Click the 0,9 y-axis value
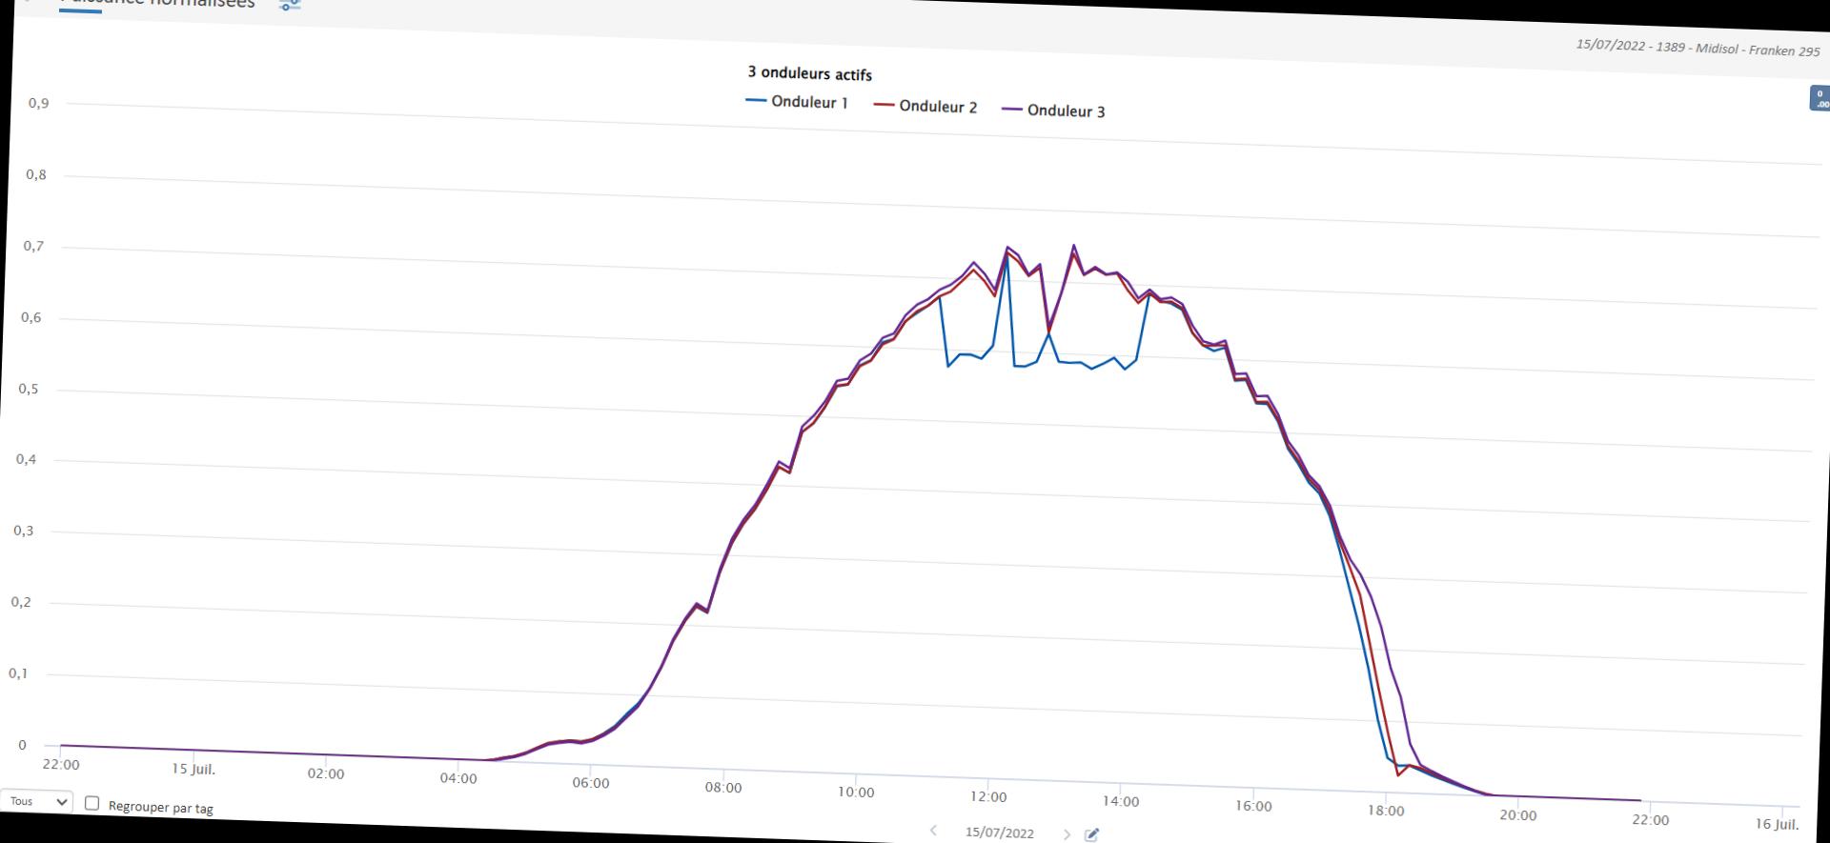The image size is (1830, 843). pos(38,103)
